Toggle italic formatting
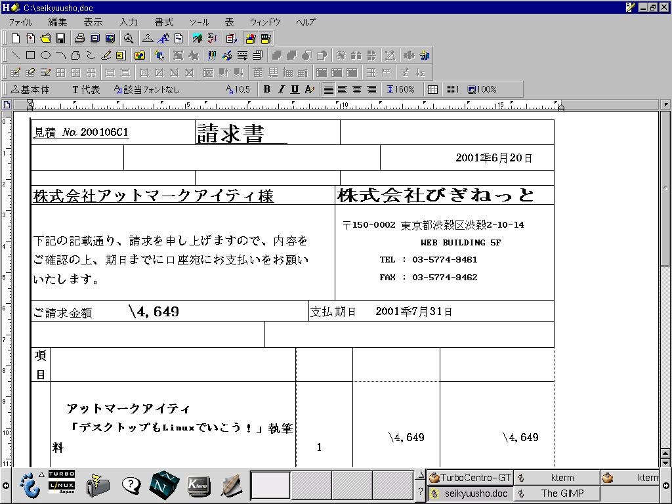The image size is (672, 504). [281, 89]
